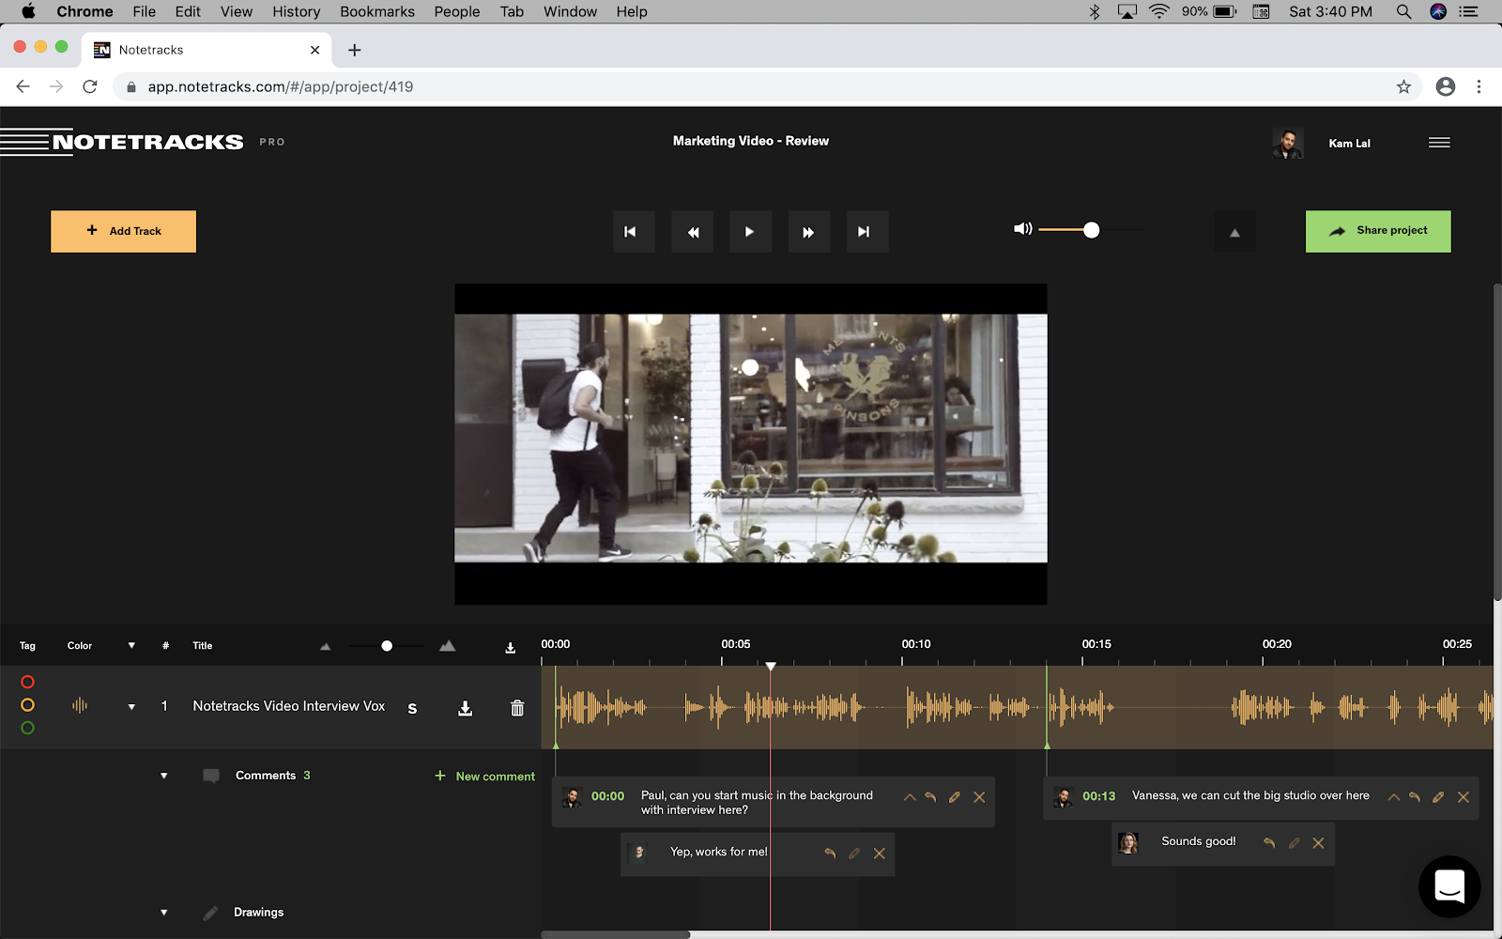Click the Share project button
1502x939 pixels.
tap(1378, 231)
